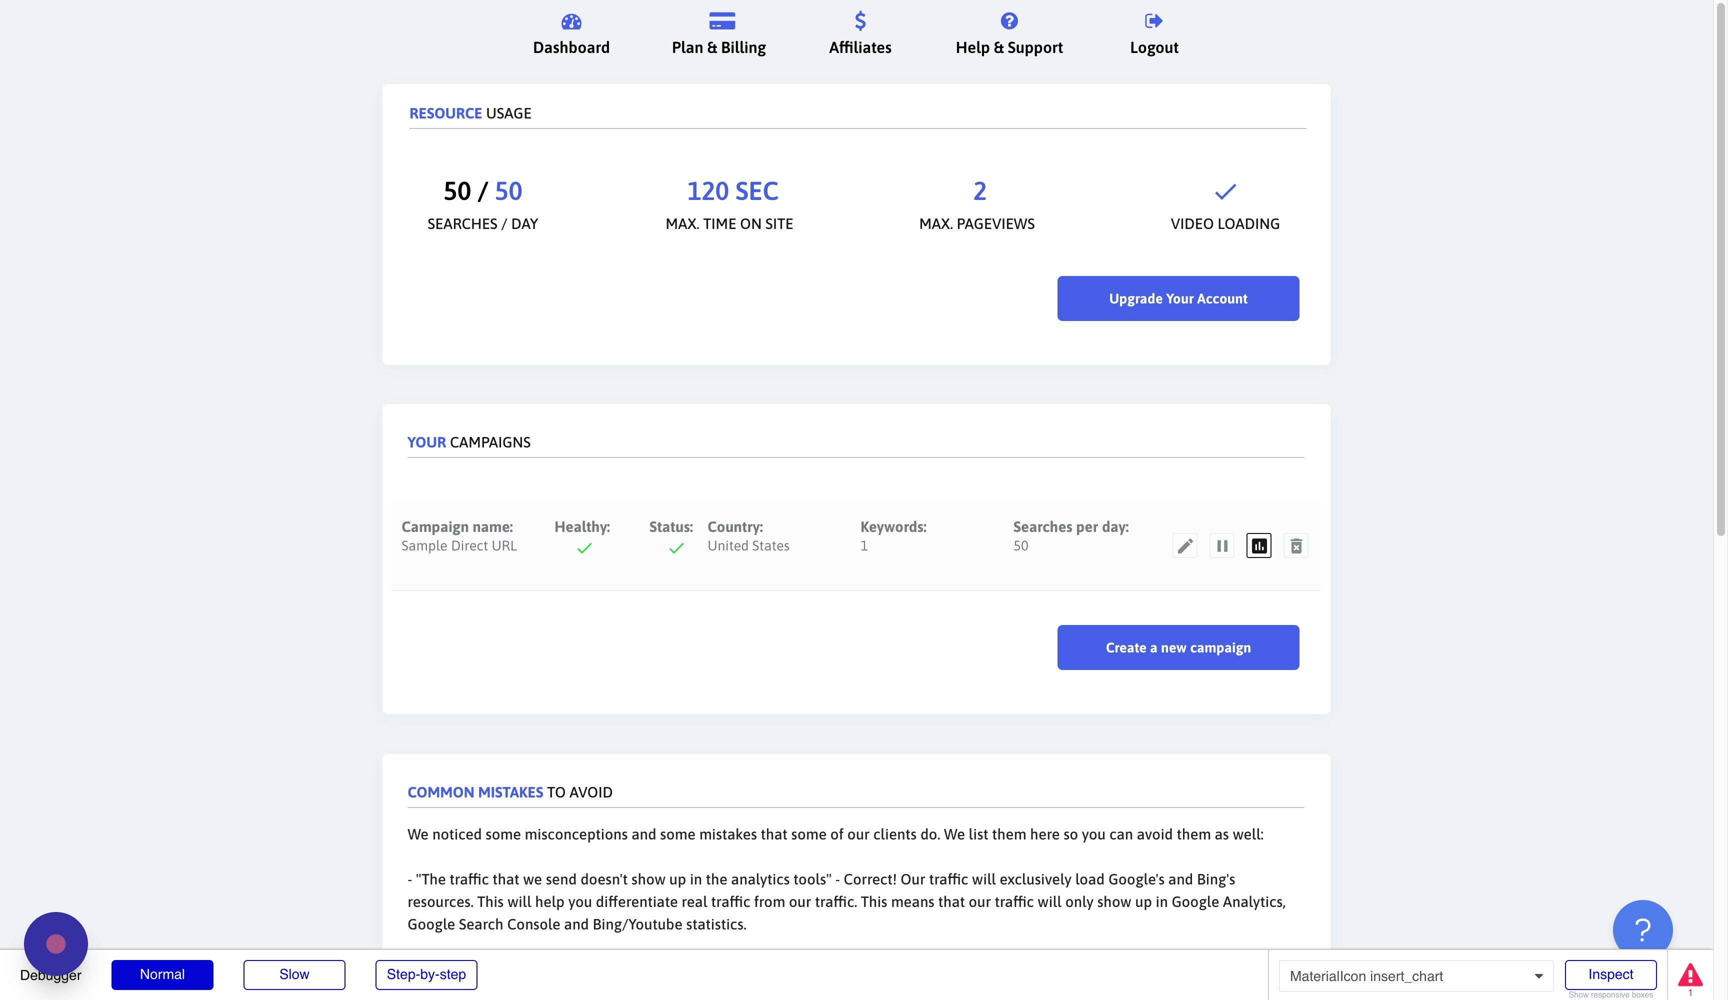The width and height of the screenshot is (1728, 1000).
Task: Click the Video Loading checkmark
Action: pyautogui.click(x=1224, y=191)
